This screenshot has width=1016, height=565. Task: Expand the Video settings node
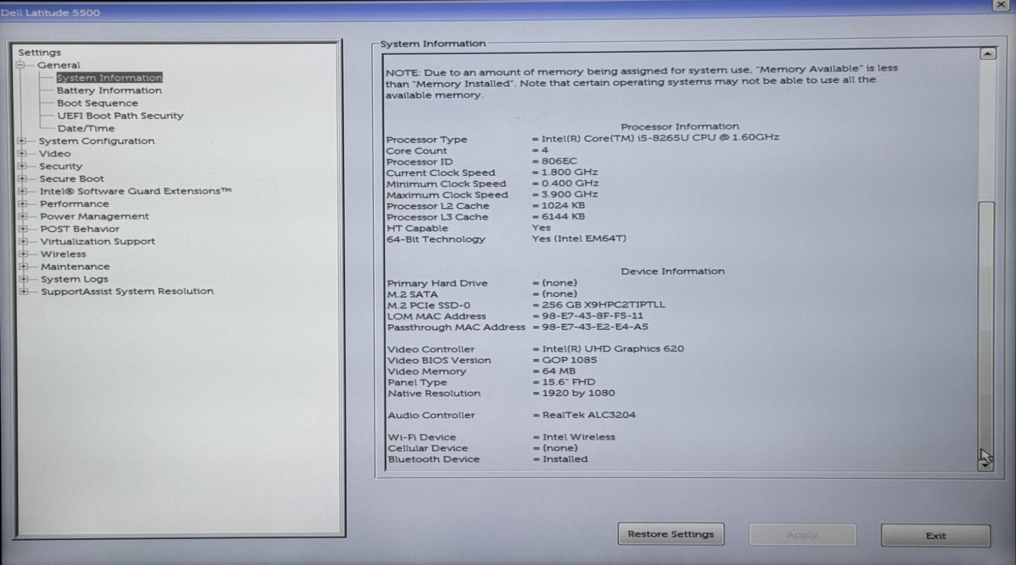(22, 154)
